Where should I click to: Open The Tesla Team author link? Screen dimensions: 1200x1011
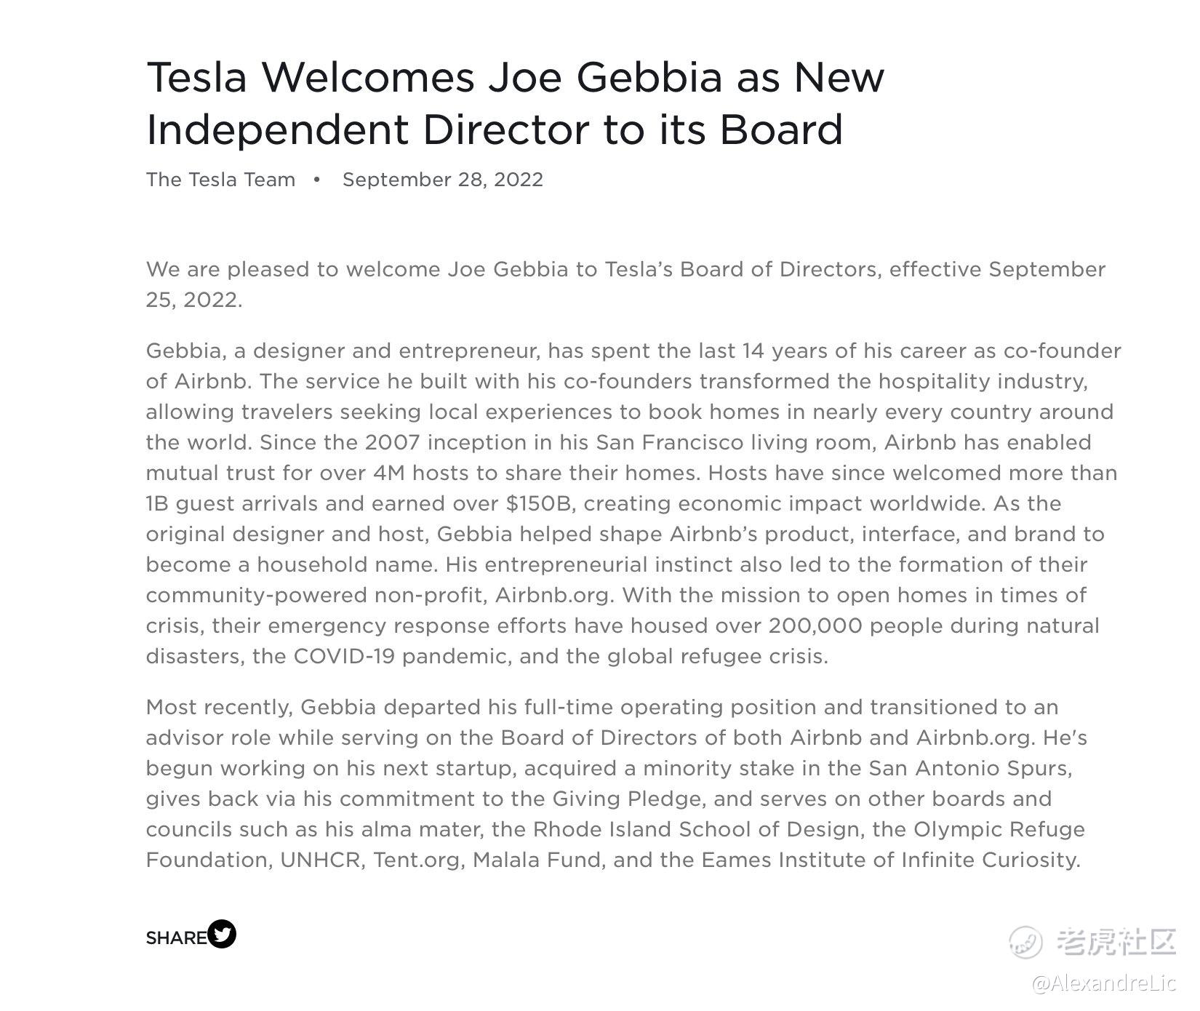[x=221, y=180]
